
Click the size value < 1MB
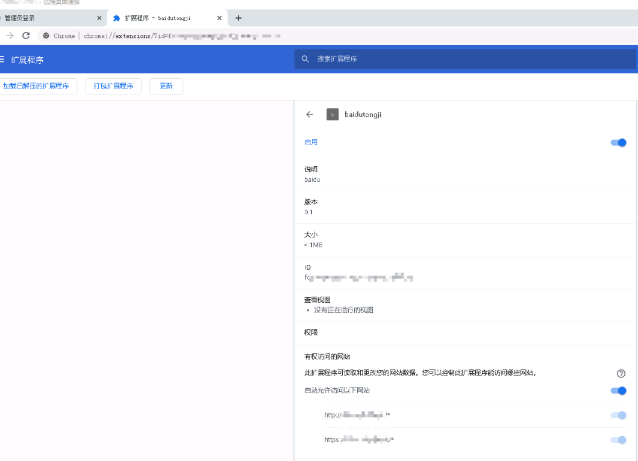(x=313, y=245)
